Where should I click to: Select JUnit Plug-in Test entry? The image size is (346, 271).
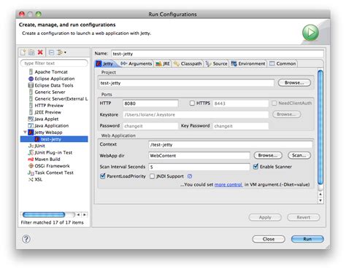tap(50, 152)
